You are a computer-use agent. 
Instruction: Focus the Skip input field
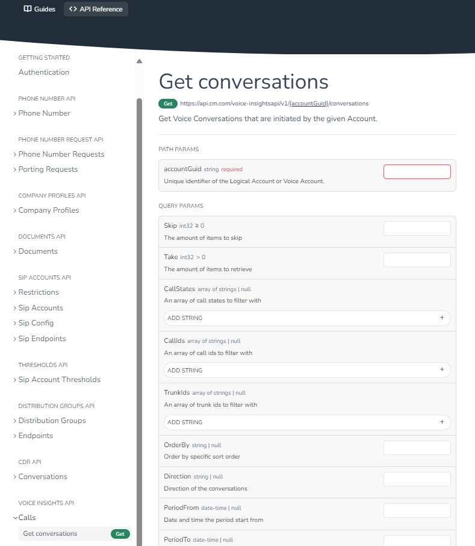point(417,228)
